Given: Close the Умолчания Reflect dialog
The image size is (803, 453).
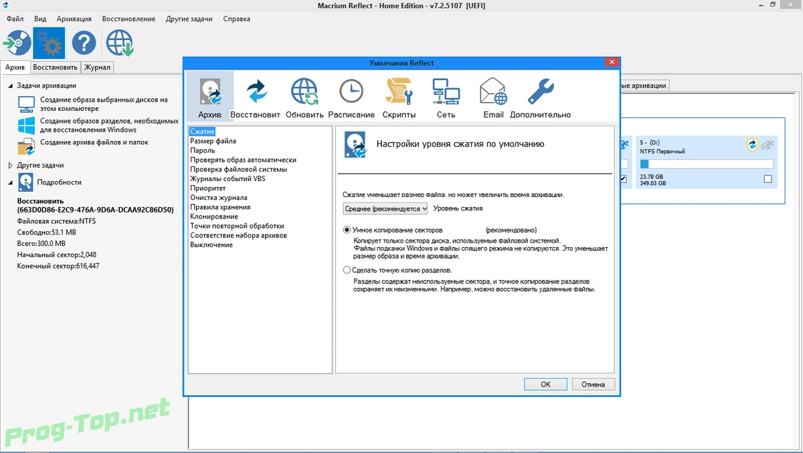Looking at the screenshot, I should (611, 62).
